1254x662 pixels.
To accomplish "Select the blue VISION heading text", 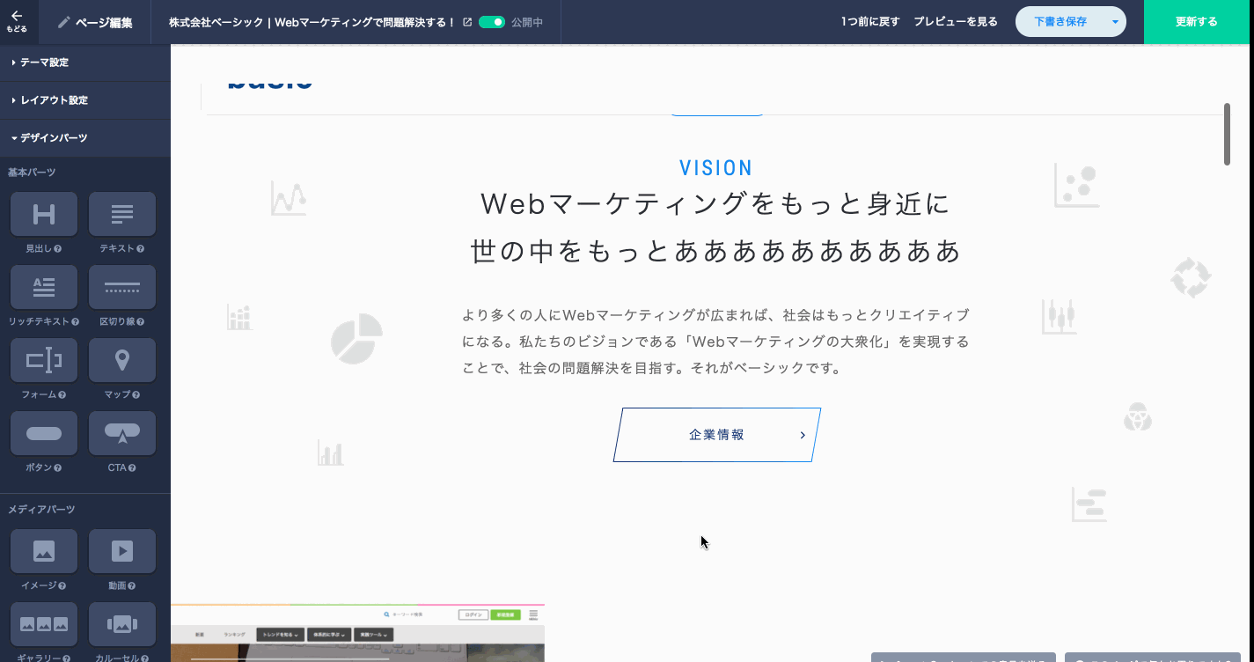I will tap(716, 168).
